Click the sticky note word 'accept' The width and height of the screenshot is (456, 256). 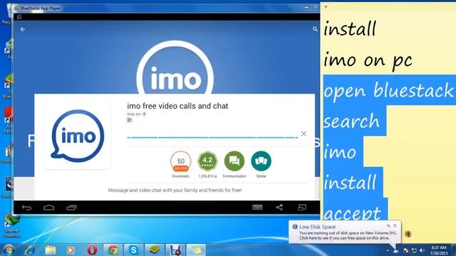(x=352, y=213)
